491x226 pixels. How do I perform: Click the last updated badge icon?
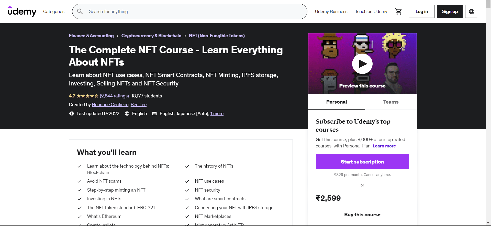tap(72, 114)
